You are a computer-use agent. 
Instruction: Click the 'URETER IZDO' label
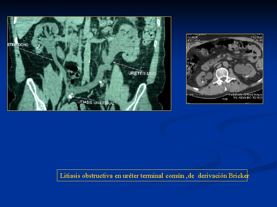[142, 73]
